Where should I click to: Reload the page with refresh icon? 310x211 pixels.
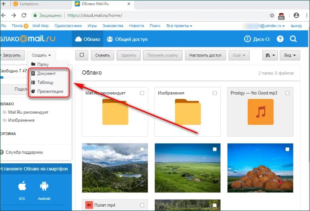(24, 15)
